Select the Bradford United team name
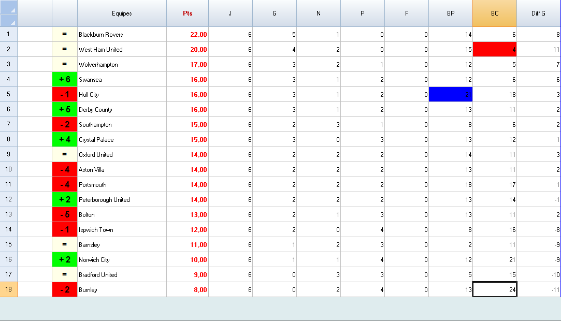Screen dimensions: 561x321 (98, 275)
